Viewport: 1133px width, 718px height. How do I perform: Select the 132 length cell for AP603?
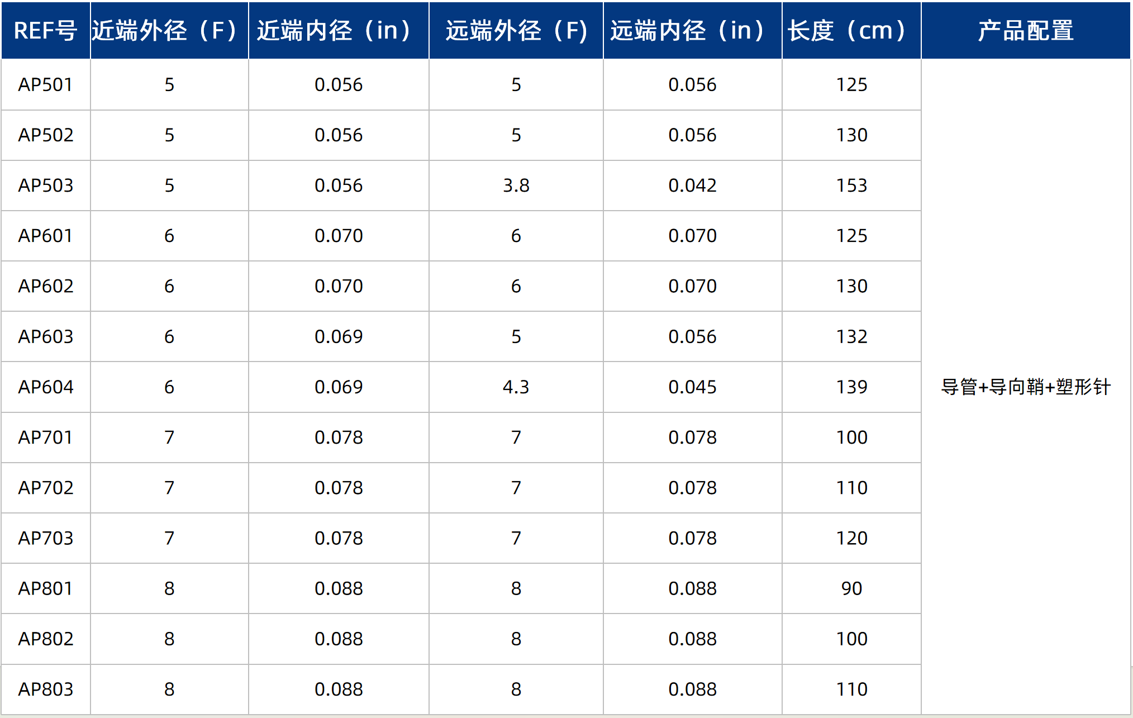[851, 336]
